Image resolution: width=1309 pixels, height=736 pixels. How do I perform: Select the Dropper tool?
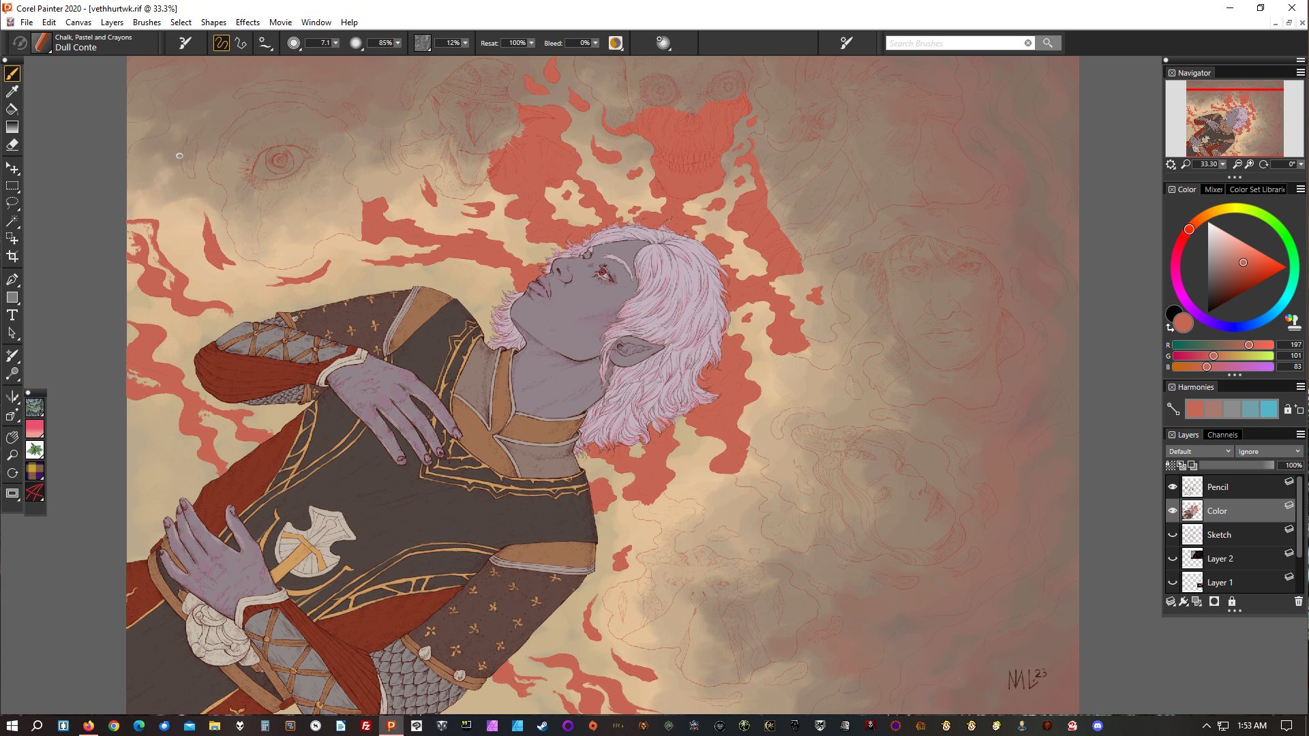pos(12,91)
